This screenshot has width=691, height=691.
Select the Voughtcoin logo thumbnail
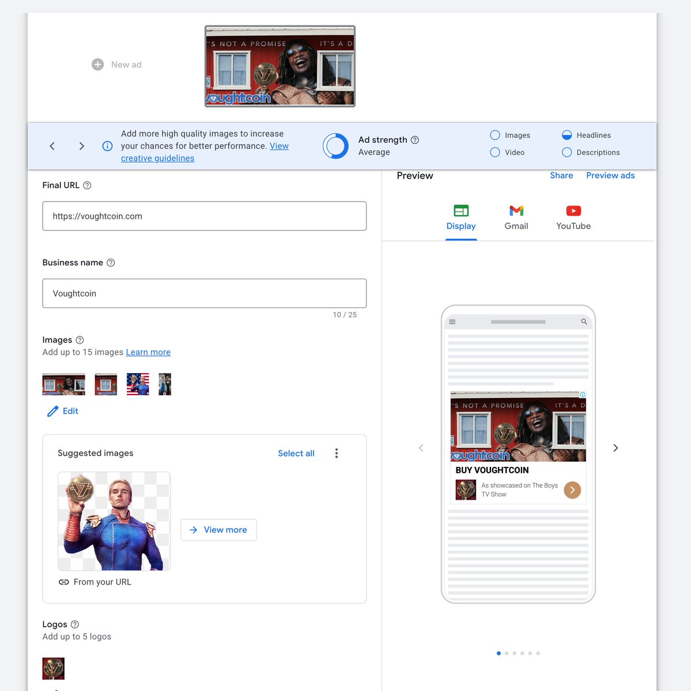coord(54,669)
